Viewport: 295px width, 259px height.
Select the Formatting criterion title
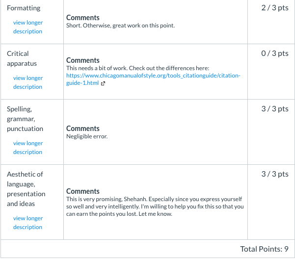(x=24, y=8)
